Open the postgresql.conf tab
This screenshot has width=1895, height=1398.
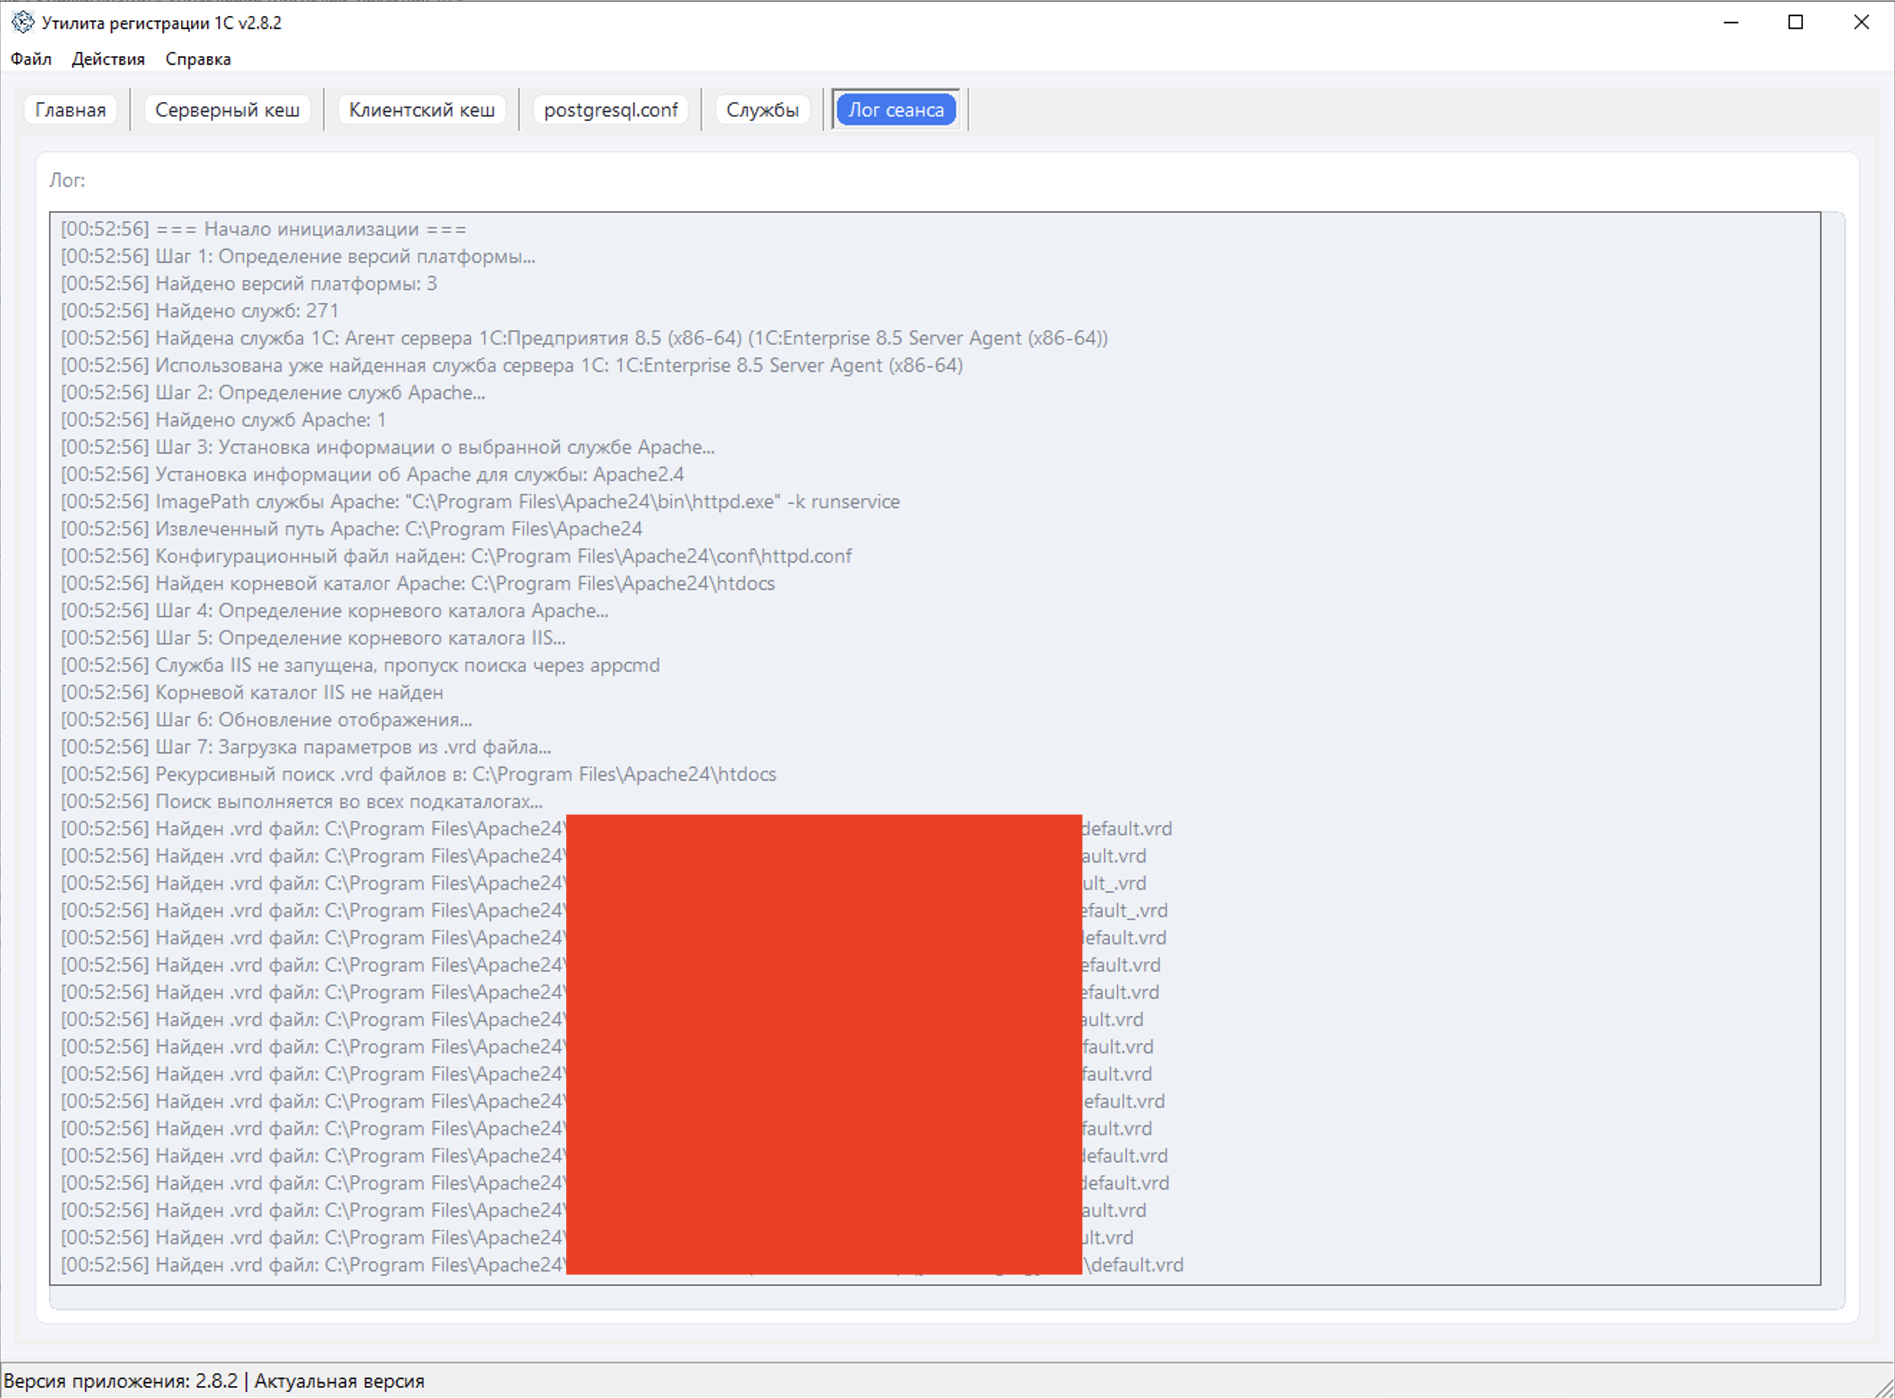tap(610, 110)
